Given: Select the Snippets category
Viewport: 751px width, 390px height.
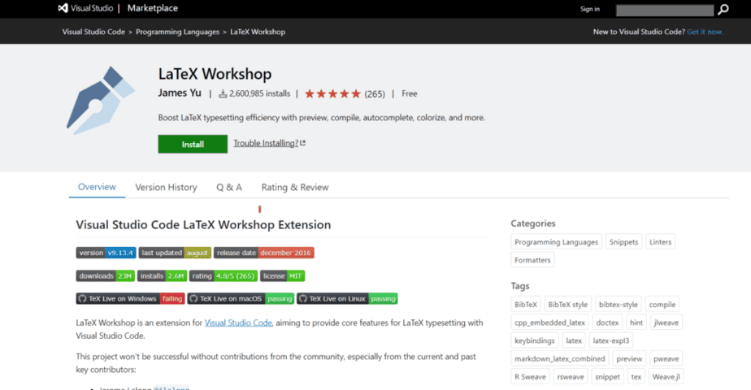Looking at the screenshot, I should 623,242.
